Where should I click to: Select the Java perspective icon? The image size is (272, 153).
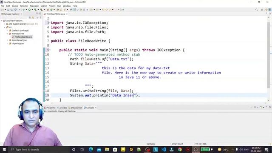tap(270, 10)
